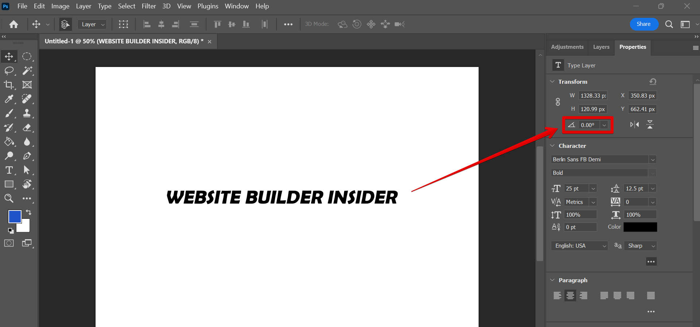
Task: Open the black text Color swatch
Action: coord(640,227)
